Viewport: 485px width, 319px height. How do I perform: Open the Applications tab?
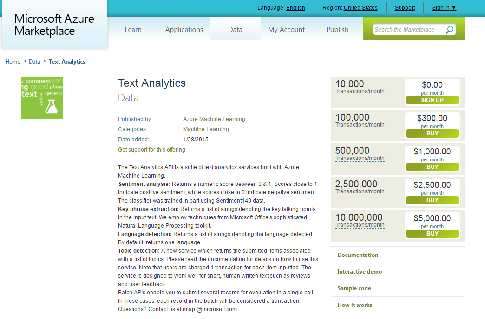click(184, 29)
